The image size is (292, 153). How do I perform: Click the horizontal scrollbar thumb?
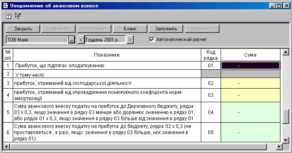[x=138, y=147]
